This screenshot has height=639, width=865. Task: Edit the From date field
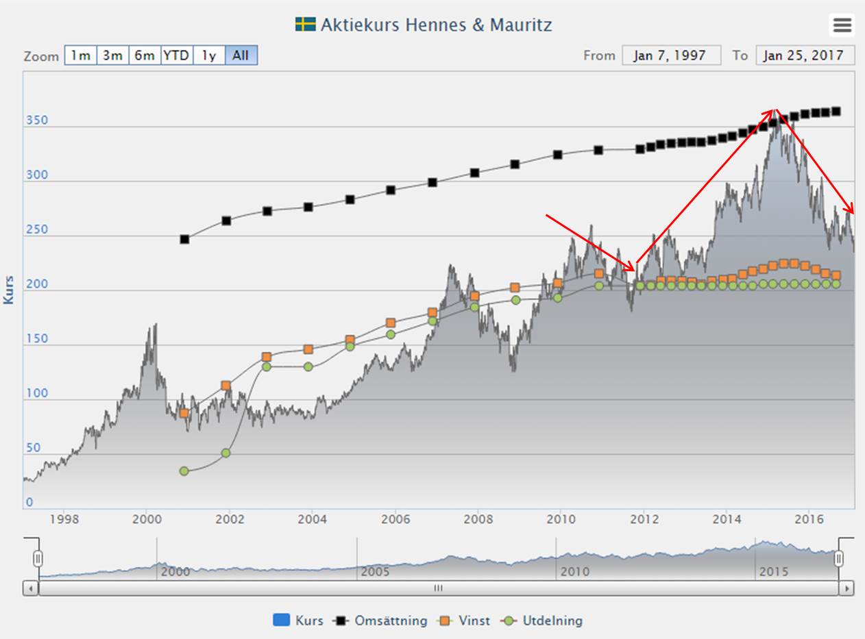click(671, 55)
